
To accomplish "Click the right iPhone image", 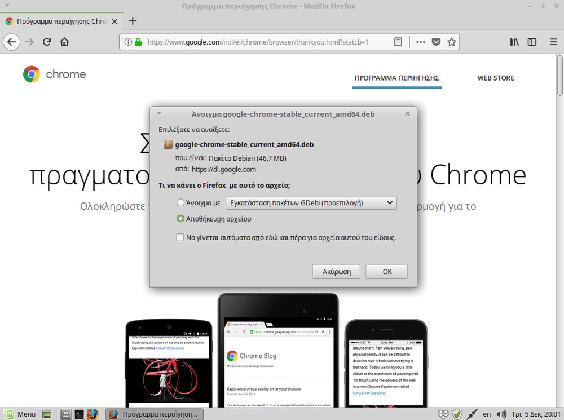I will (386, 363).
